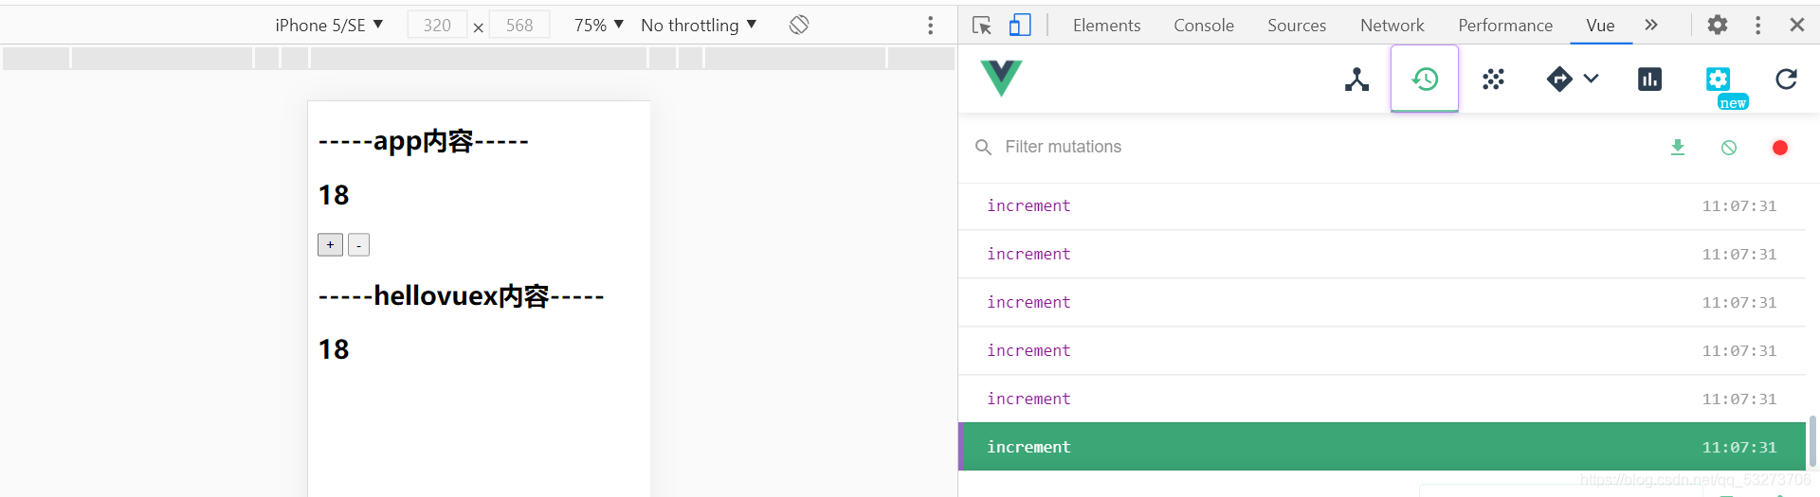Open the 75% zoom dropdown
Image resolution: width=1820 pixels, height=497 pixels.
[598, 25]
